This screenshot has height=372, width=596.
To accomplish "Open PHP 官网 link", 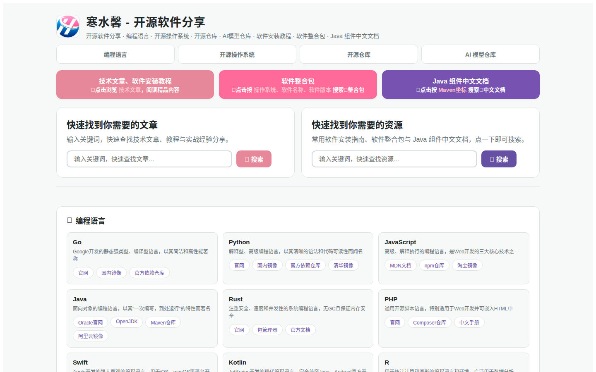I will tap(395, 322).
